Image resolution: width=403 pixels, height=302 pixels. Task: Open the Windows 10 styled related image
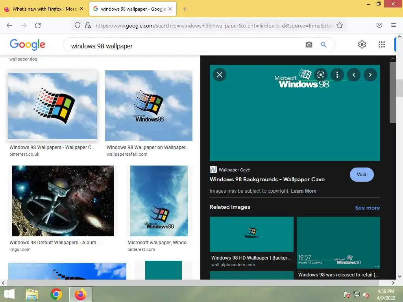click(338, 242)
